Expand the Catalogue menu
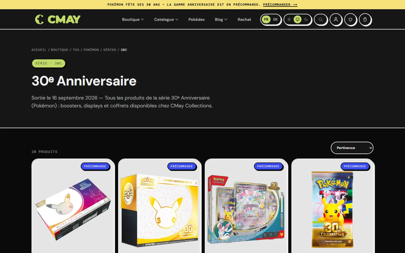 [x=166, y=19]
